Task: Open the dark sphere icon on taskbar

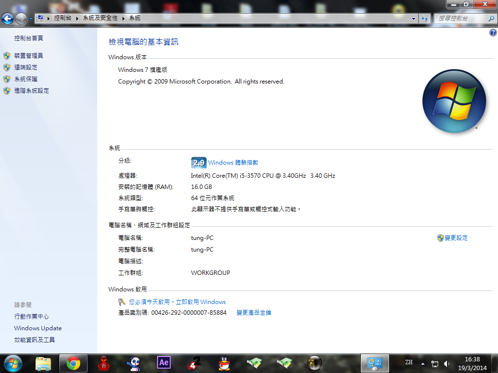Action: tap(315, 363)
